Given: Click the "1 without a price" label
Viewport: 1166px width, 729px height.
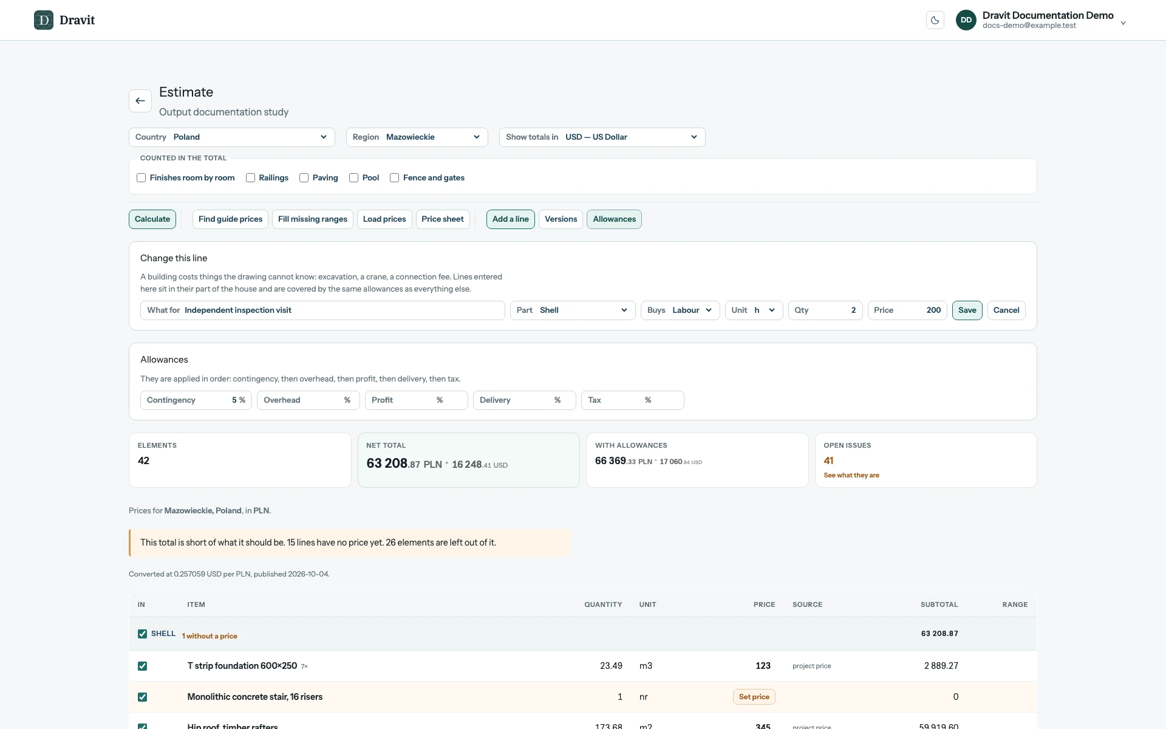Looking at the screenshot, I should 210,636.
